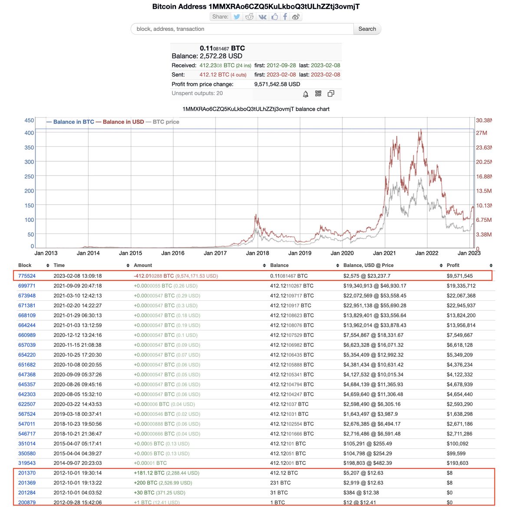The height and width of the screenshot is (507, 521).
Task: Open block 664244 link
Action: [x=27, y=326]
